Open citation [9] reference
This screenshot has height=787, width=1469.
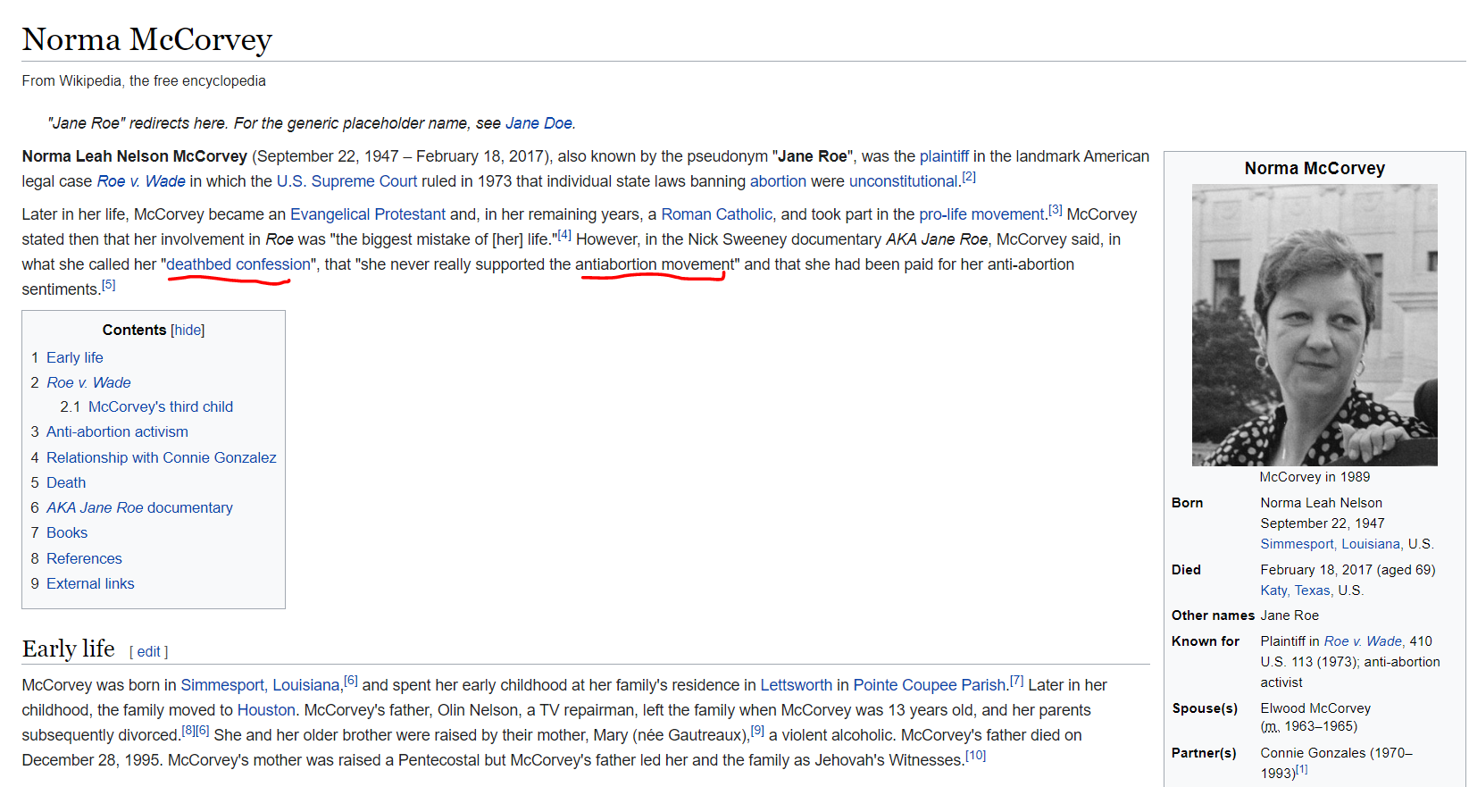pos(757,731)
